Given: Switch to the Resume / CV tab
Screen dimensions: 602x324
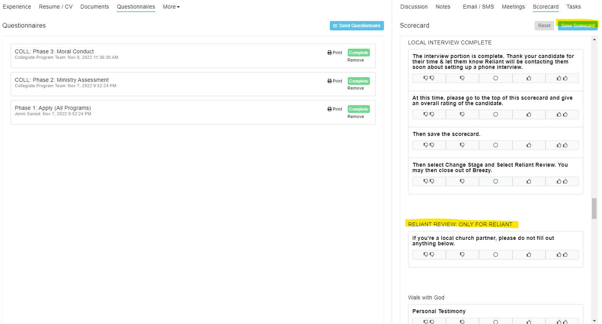Looking at the screenshot, I should (56, 7).
